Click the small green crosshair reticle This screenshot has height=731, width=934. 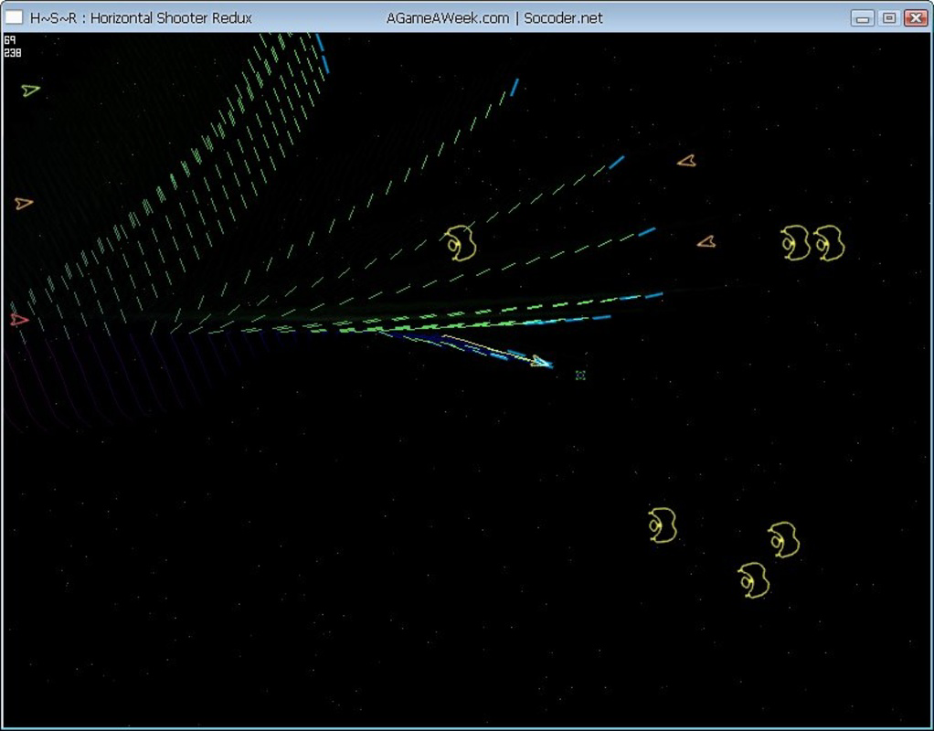(x=580, y=375)
